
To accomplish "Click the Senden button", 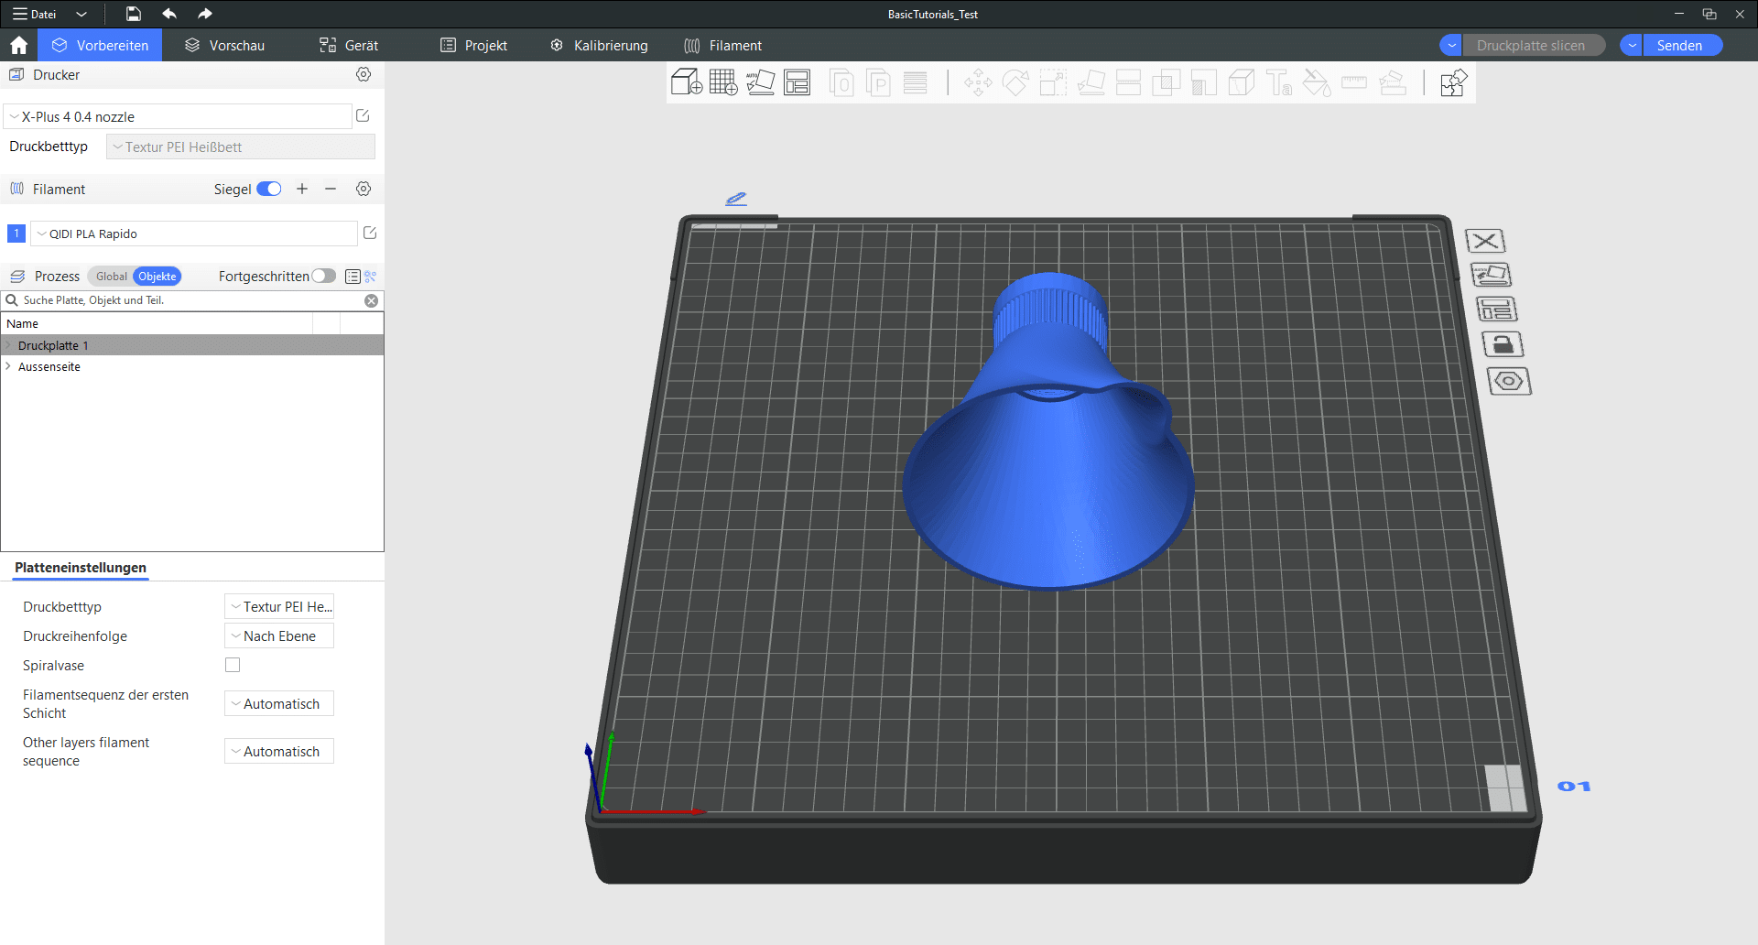I will pos(1679,46).
